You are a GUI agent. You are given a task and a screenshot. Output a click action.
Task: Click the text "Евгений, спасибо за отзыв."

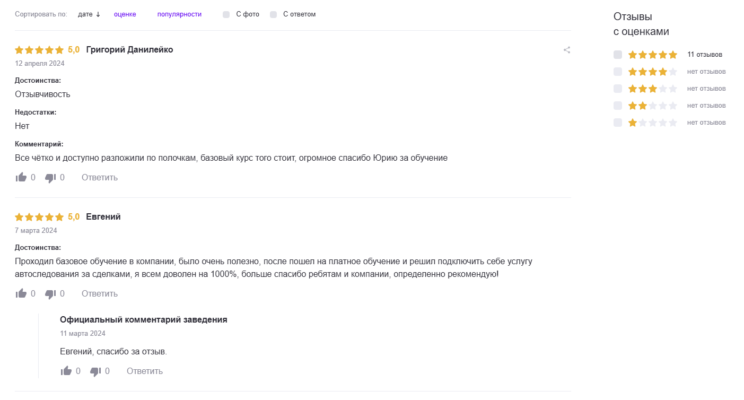click(113, 352)
